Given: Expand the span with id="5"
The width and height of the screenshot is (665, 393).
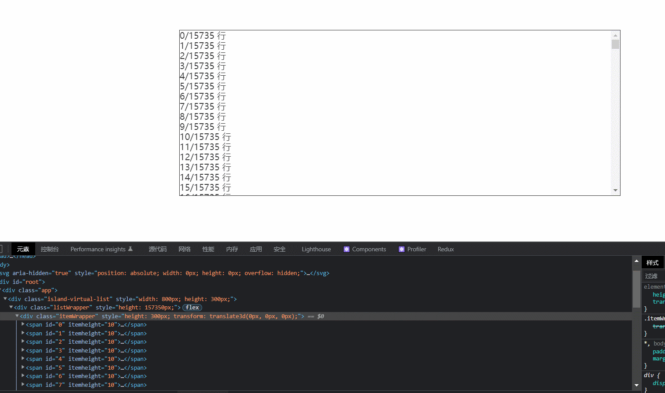Looking at the screenshot, I should [22, 367].
